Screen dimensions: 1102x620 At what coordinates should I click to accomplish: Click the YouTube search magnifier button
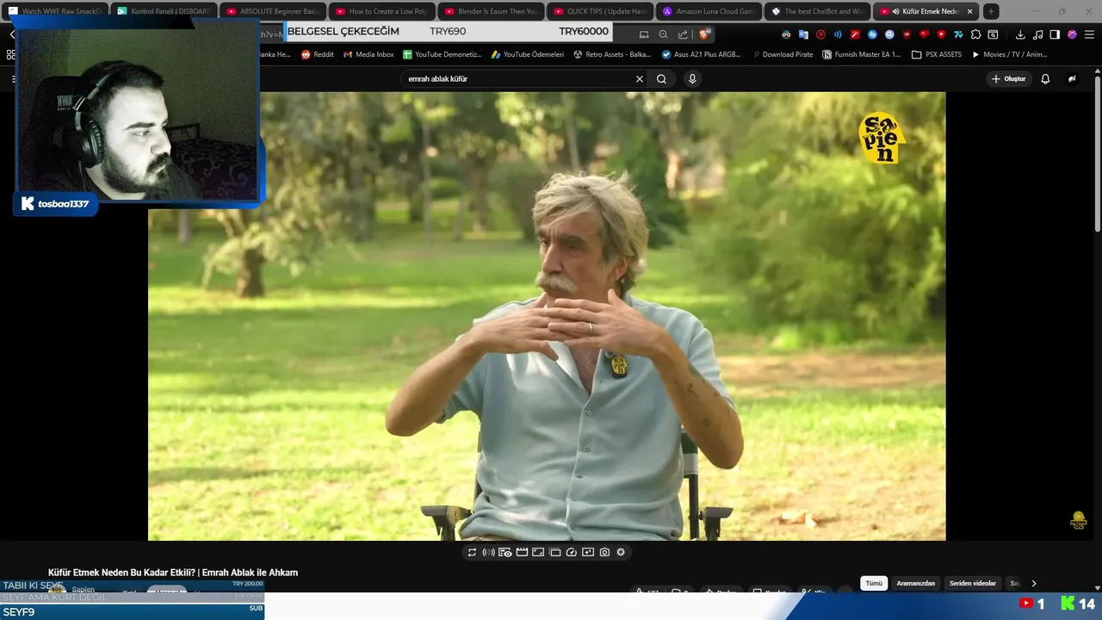[x=661, y=78]
